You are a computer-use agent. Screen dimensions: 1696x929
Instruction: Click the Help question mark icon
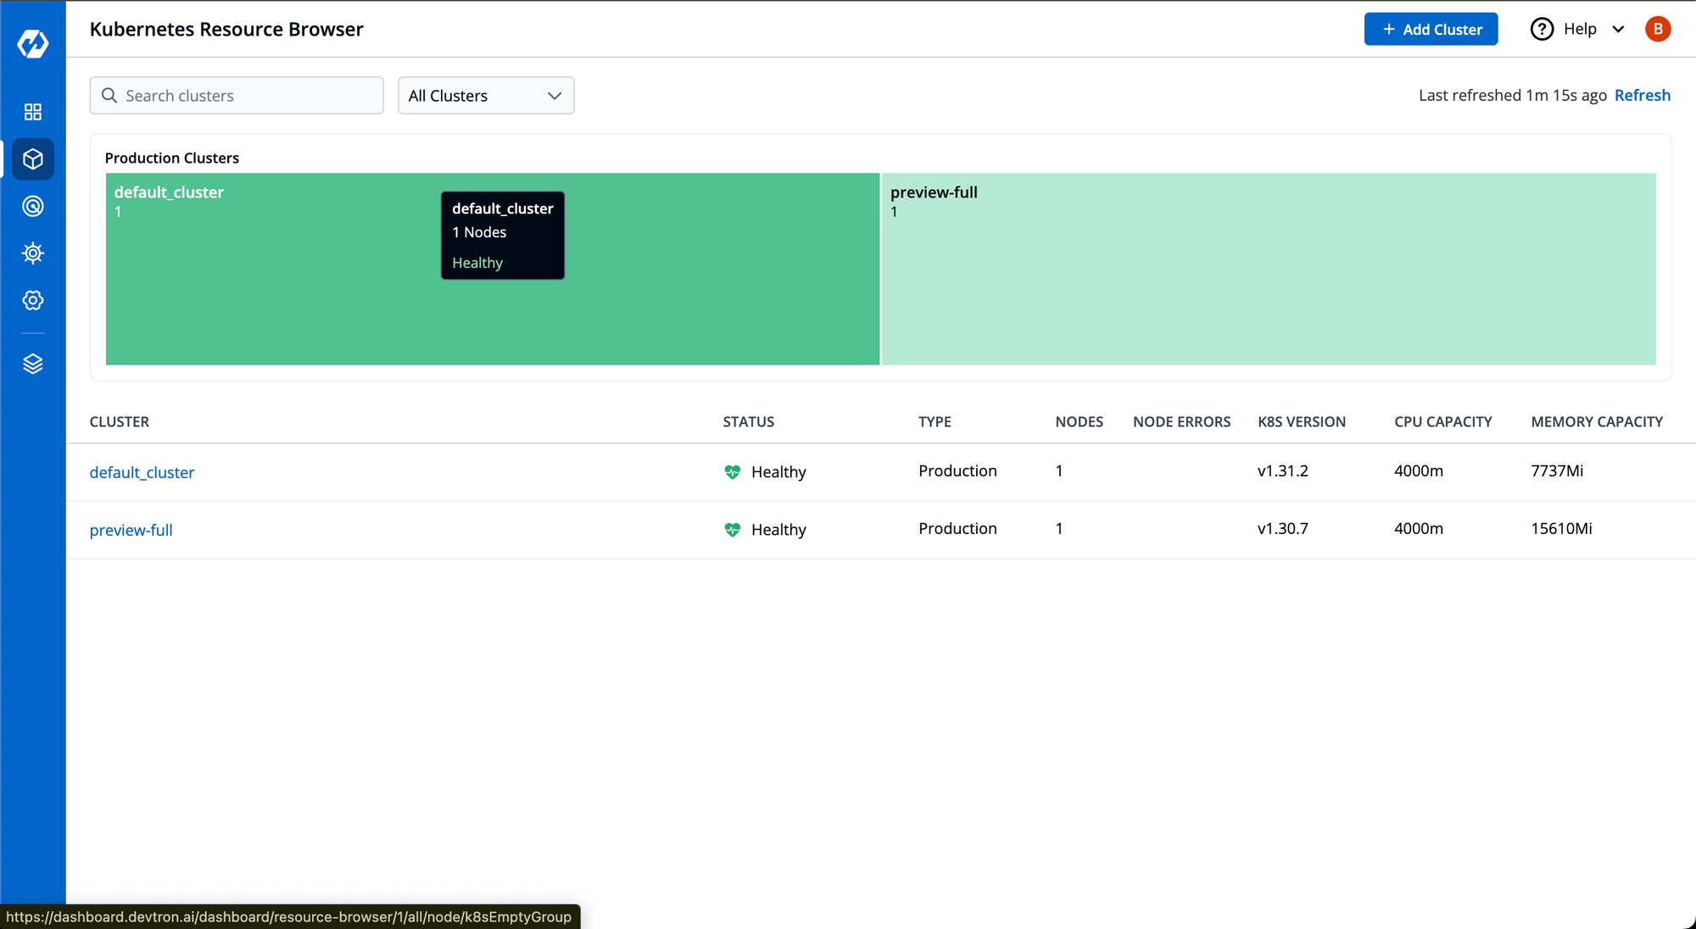(x=1542, y=29)
